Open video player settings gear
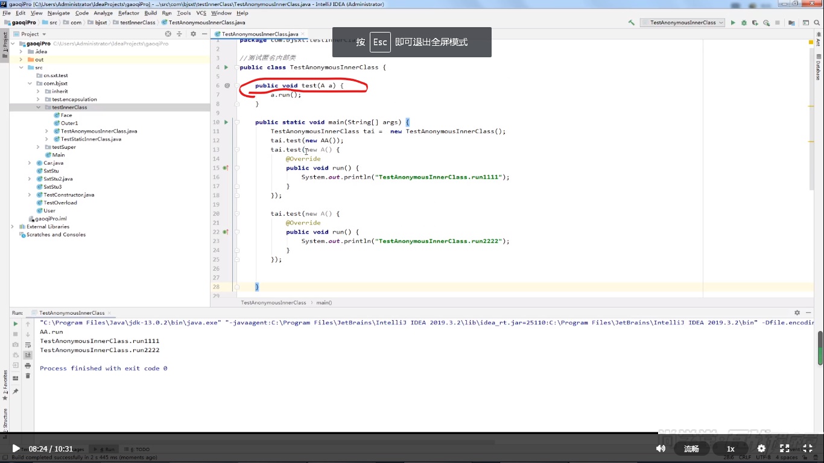The height and width of the screenshot is (463, 824). 761,449
